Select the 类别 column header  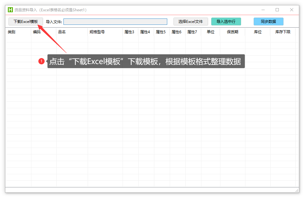point(18,32)
